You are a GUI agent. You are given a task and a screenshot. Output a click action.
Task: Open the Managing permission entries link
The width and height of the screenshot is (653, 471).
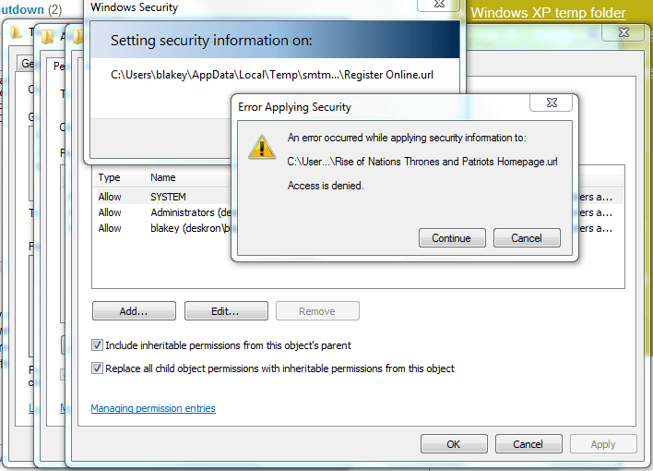(x=153, y=408)
